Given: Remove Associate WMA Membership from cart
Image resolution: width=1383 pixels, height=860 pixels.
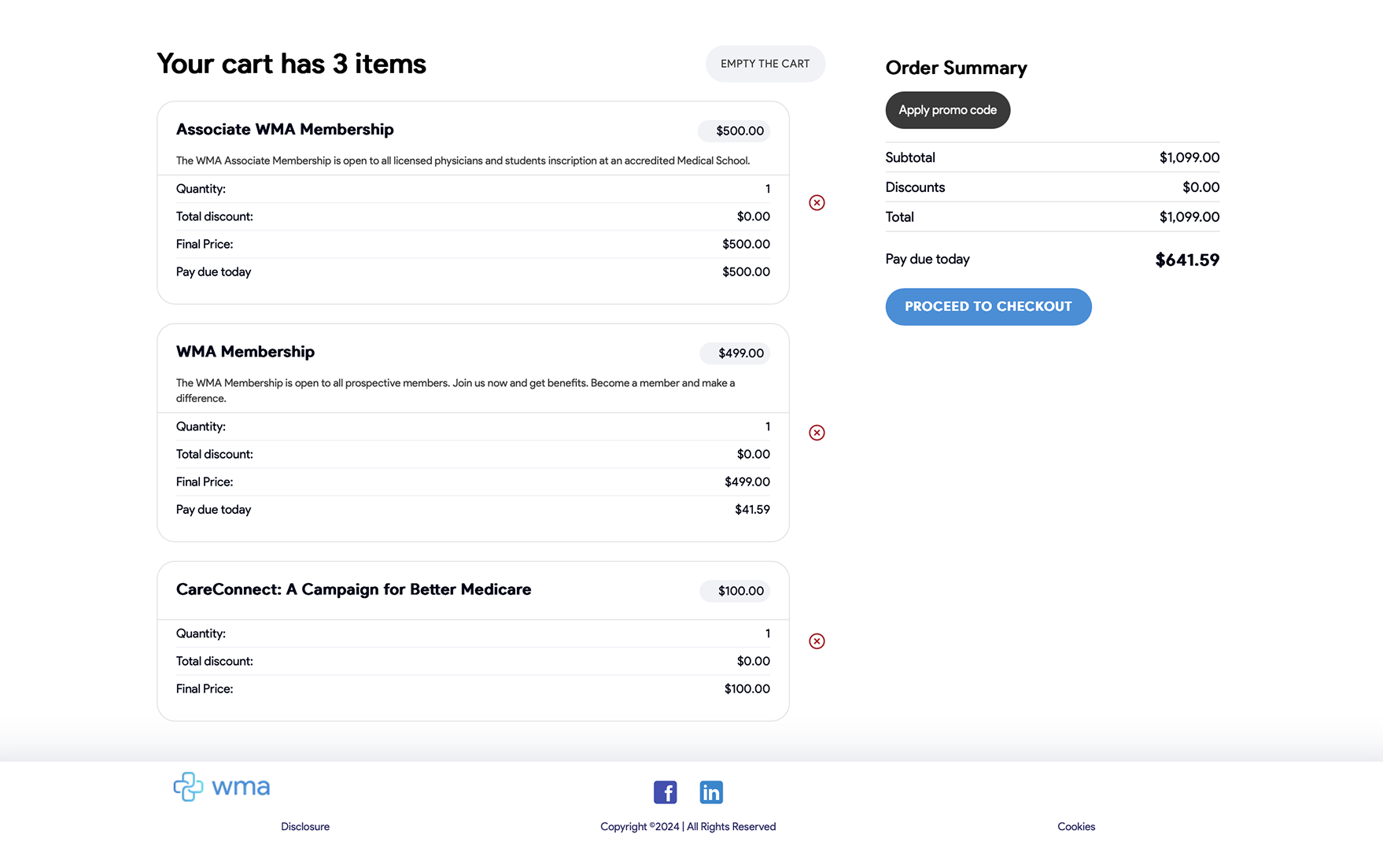Looking at the screenshot, I should (817, 202).
